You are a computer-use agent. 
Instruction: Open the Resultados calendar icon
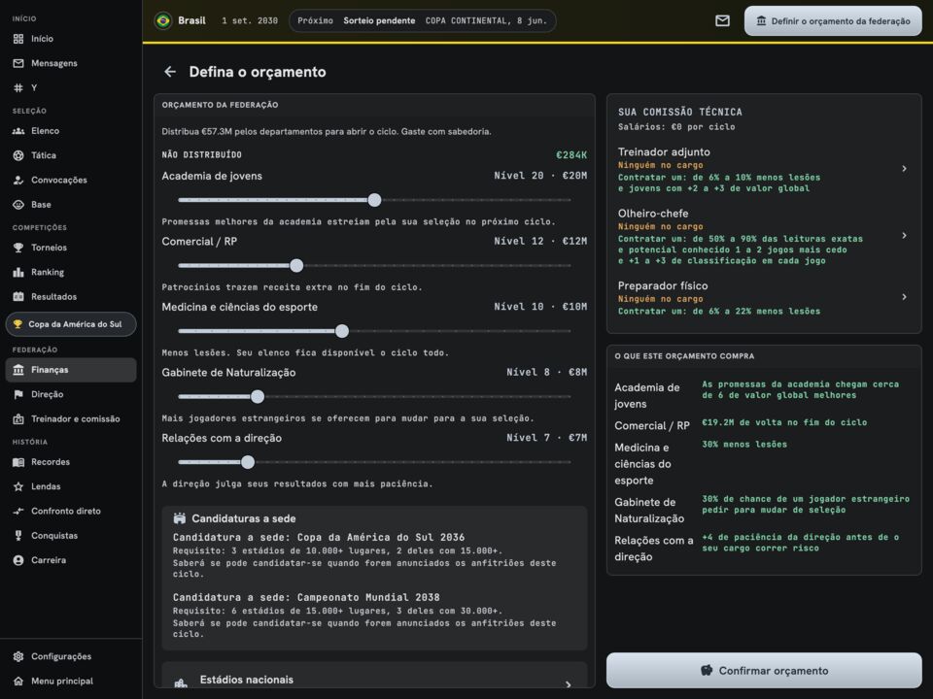[18, 297]
